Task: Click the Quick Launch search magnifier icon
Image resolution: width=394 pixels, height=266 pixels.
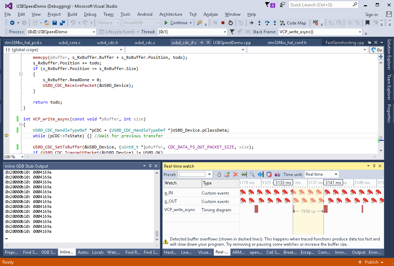Action: point(355,5)
